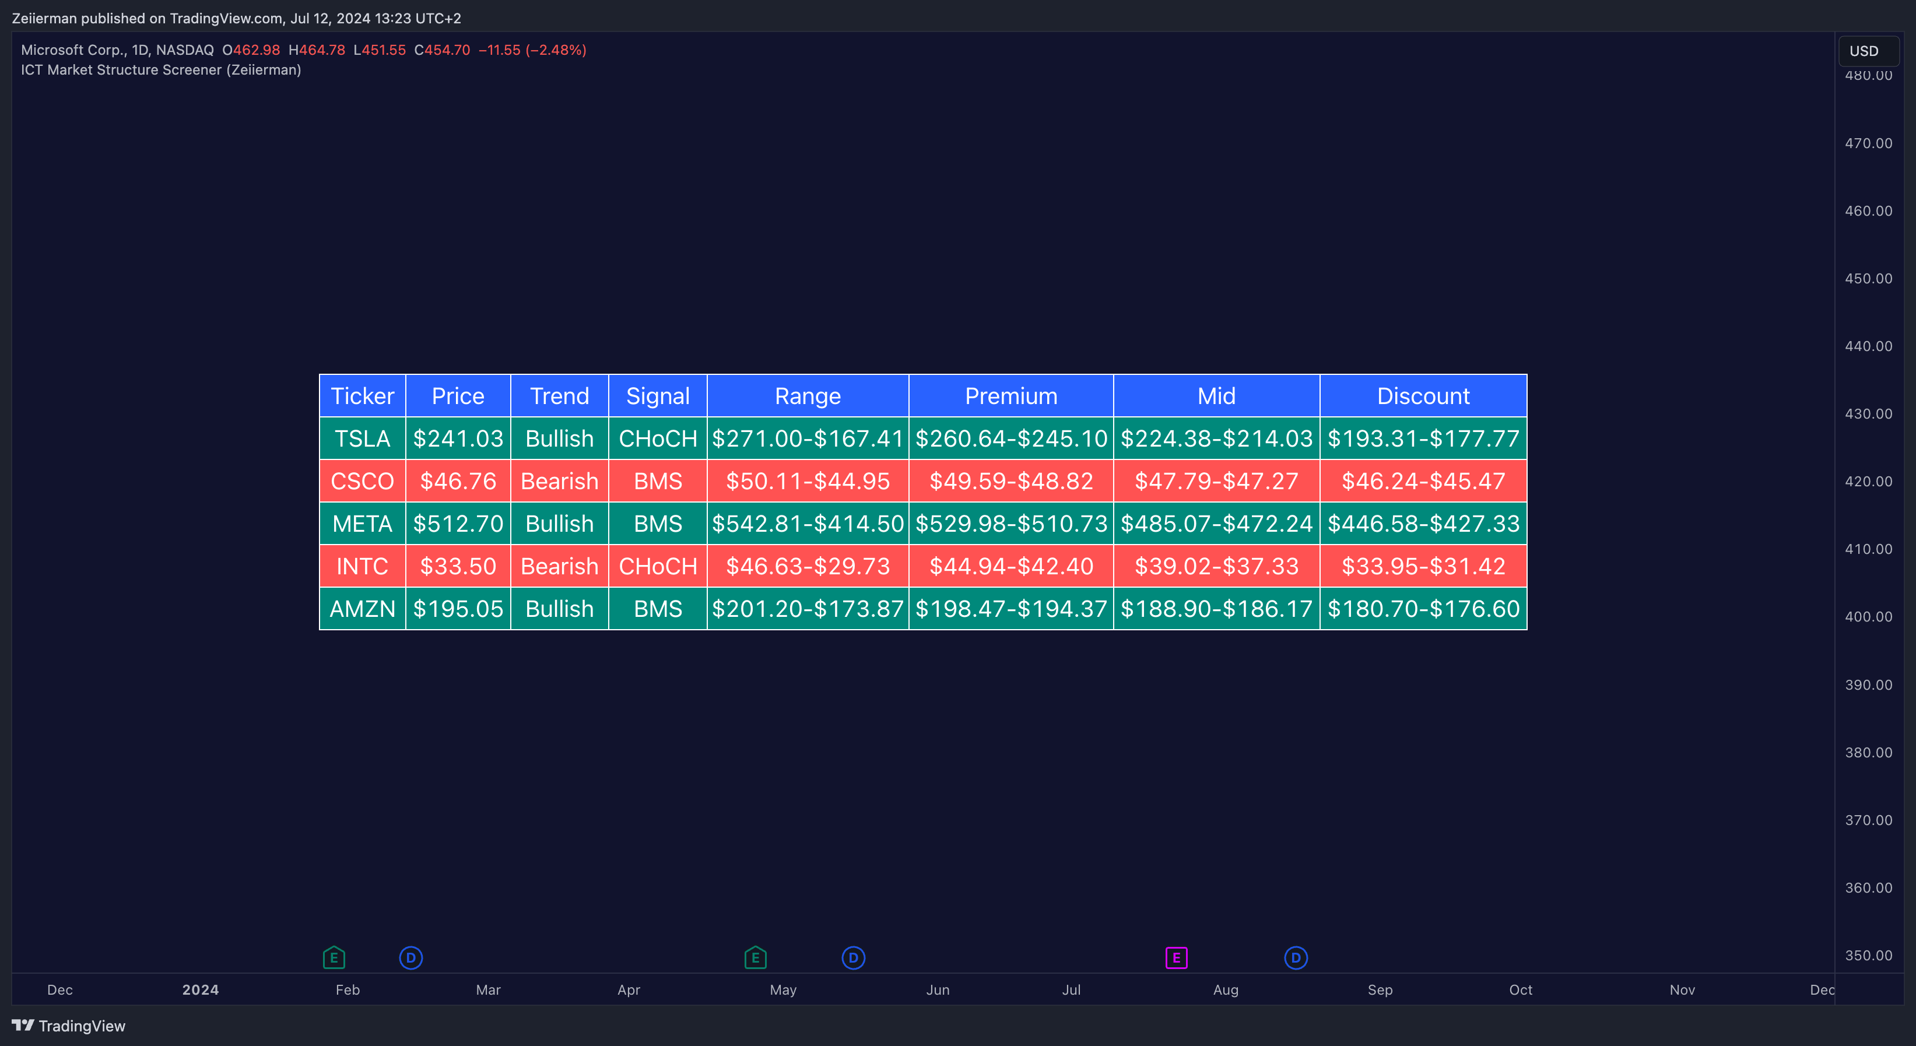
Task: Click the TradingView logo at bottom left
Action: pyautogui.click(x=23, y=1025)
